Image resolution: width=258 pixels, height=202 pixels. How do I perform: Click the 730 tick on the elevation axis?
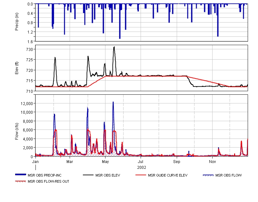pos(30,49)
